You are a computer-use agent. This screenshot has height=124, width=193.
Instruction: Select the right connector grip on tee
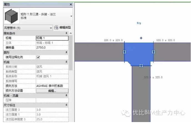pyautogui.click(x=153, y=52)
